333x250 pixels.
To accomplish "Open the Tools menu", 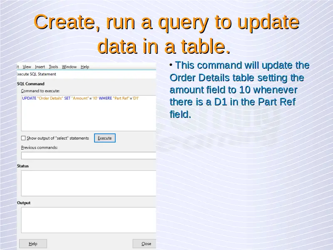I will coord(53,67).
